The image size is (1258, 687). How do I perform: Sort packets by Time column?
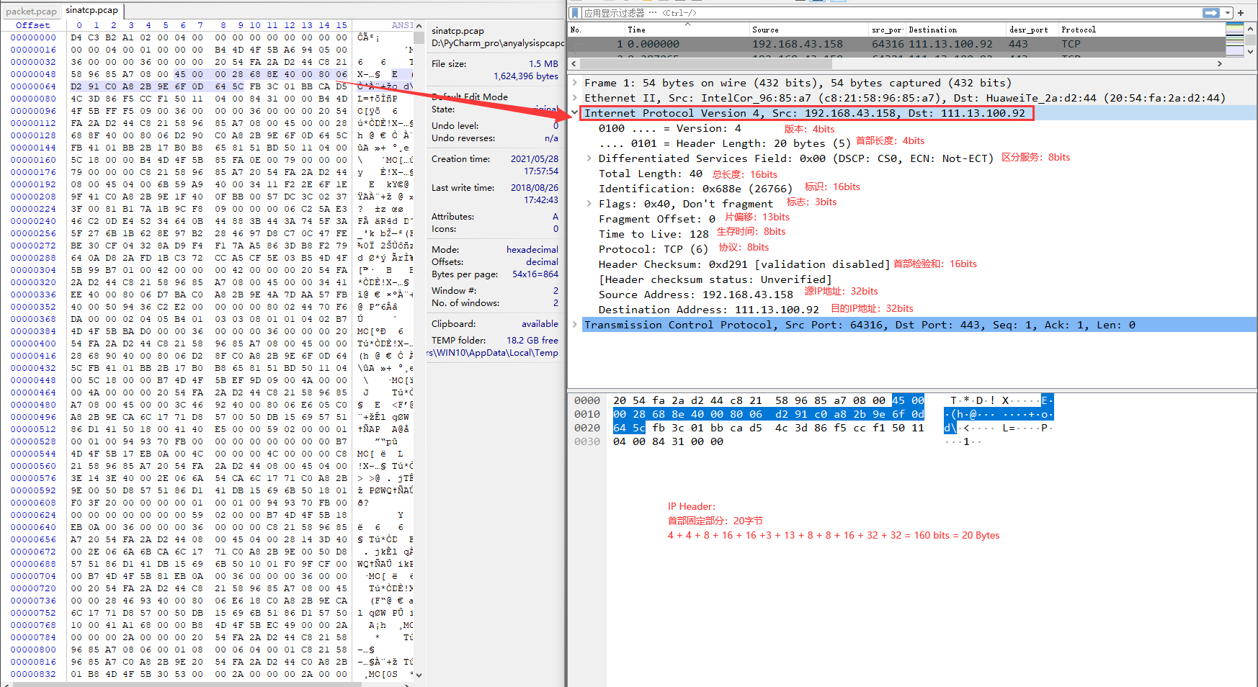click(686, 30)
